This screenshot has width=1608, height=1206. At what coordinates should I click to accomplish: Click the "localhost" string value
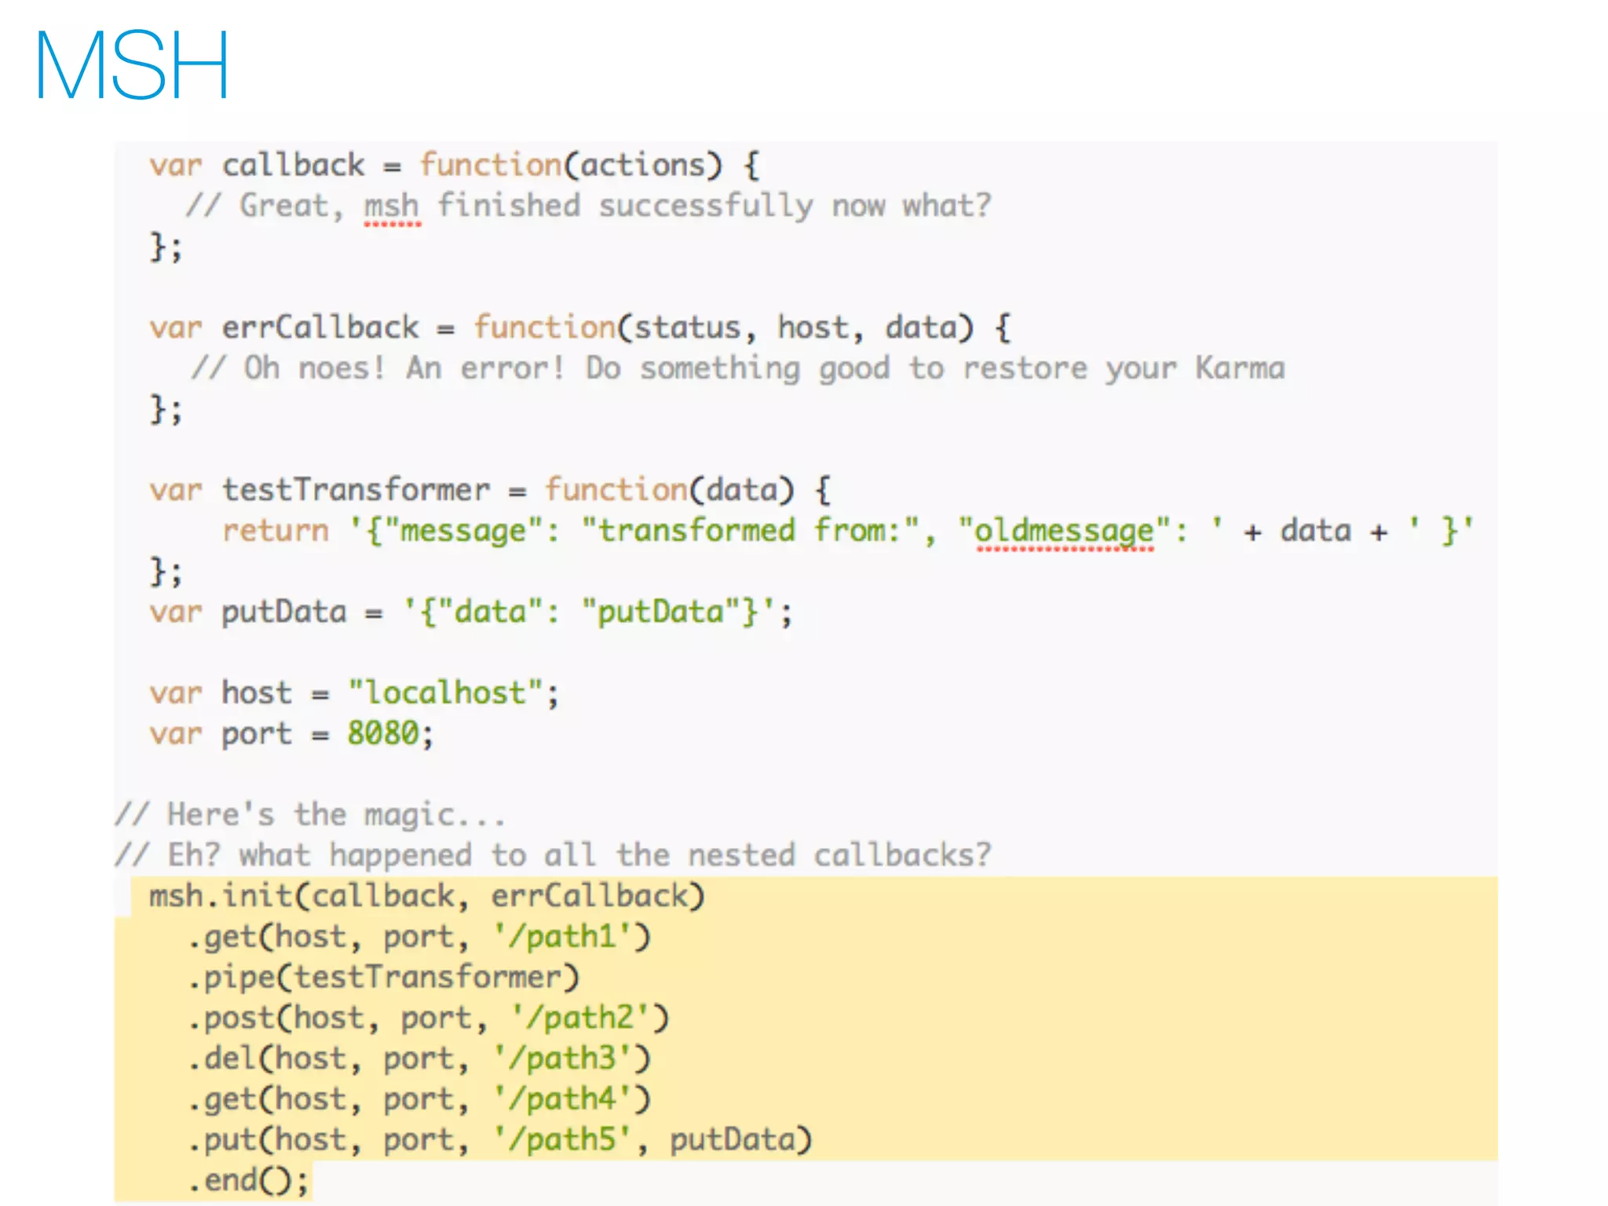(445, 693)
